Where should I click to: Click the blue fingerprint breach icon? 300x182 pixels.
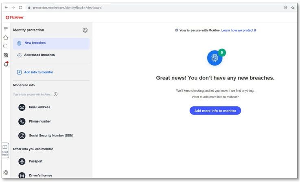coord(215,58)
